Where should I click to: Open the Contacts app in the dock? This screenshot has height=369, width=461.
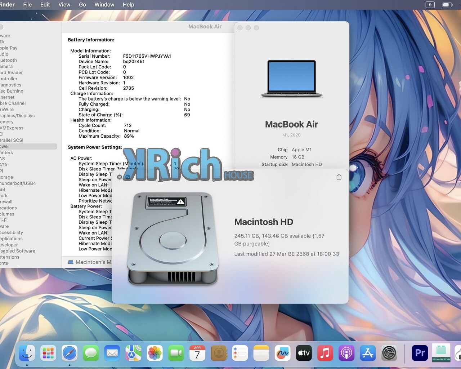point(219,353)
